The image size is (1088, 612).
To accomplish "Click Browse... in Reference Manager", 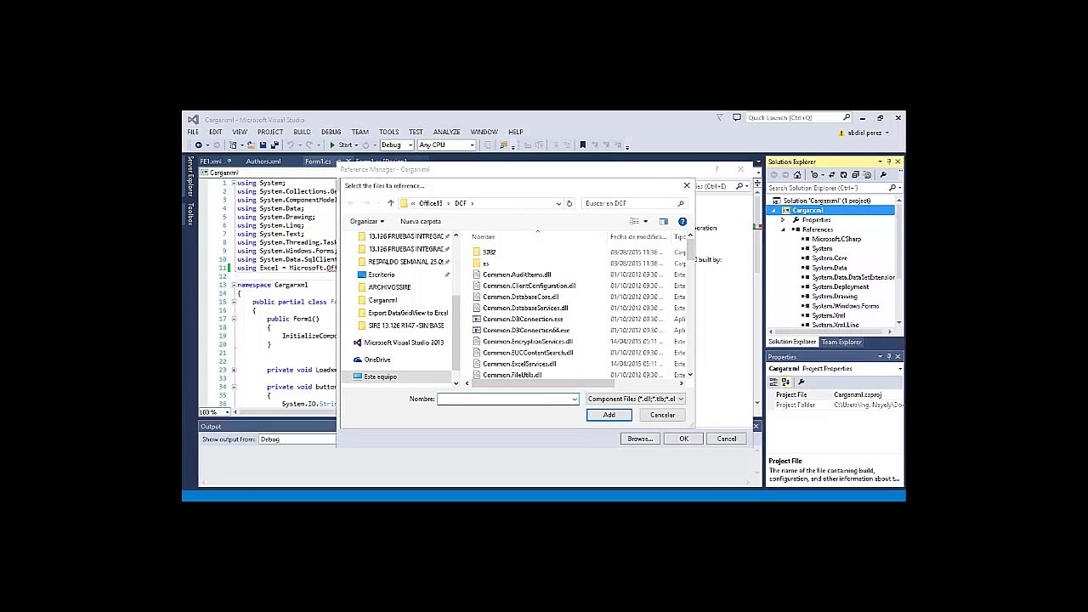I will (x=639, y=439).
